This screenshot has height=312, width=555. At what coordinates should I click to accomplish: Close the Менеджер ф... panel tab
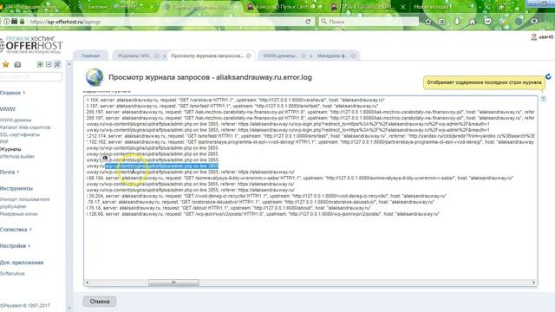click(353, 55)
